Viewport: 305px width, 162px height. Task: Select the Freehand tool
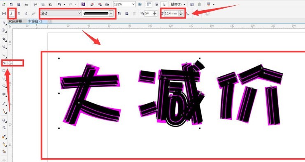pyautogui.click(x=4, y=56)
